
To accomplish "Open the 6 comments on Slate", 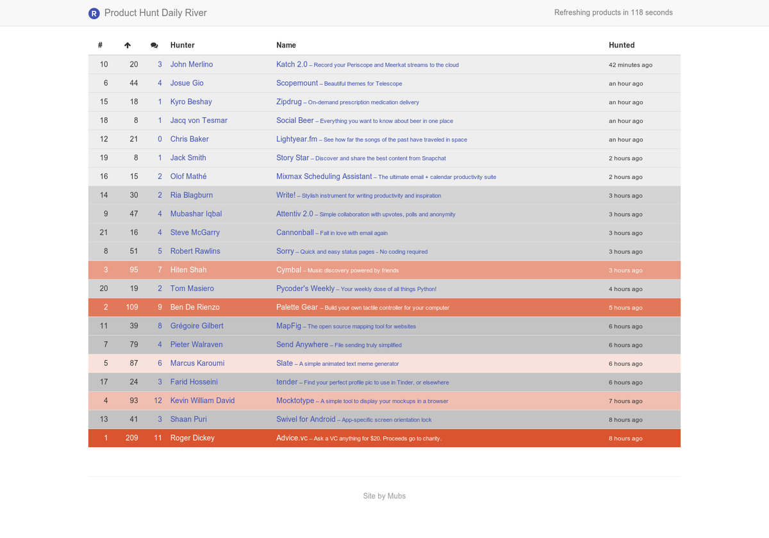I will (160, 363).
